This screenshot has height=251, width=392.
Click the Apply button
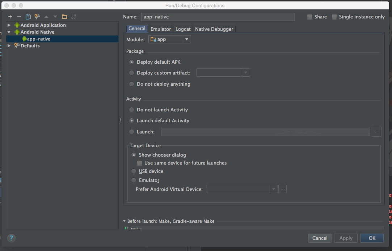tap(345, 238)
